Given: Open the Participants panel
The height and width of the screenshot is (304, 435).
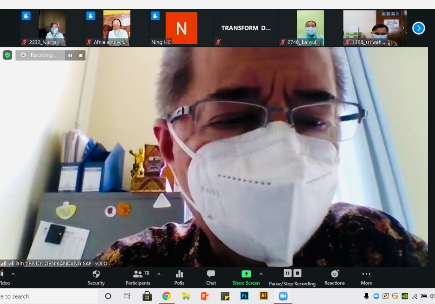Looking at the screenshot, I should (x=138, y=277).
